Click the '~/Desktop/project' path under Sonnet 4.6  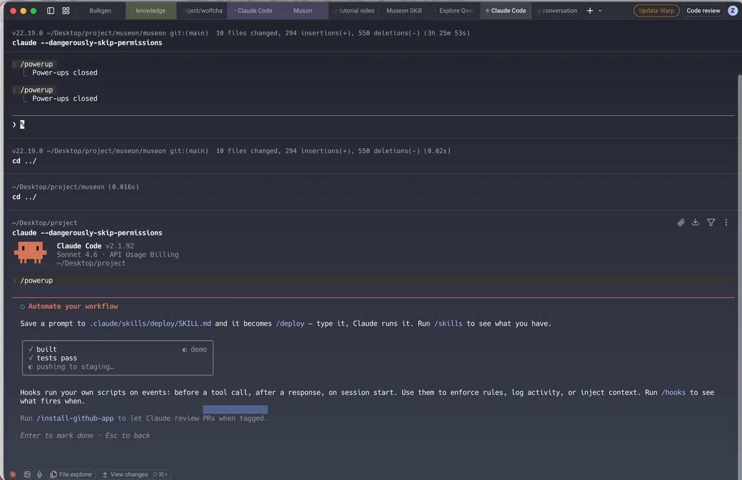[x=91, y=263]
